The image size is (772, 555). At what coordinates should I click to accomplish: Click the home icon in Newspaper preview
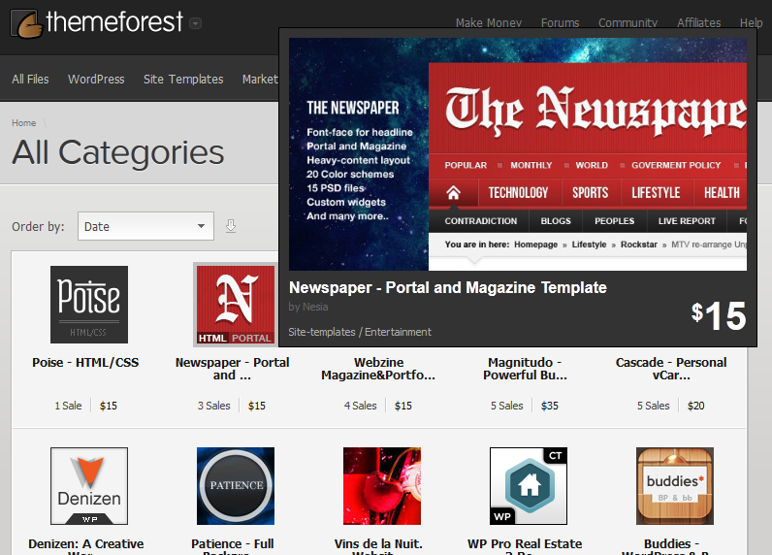click(454, 192)
